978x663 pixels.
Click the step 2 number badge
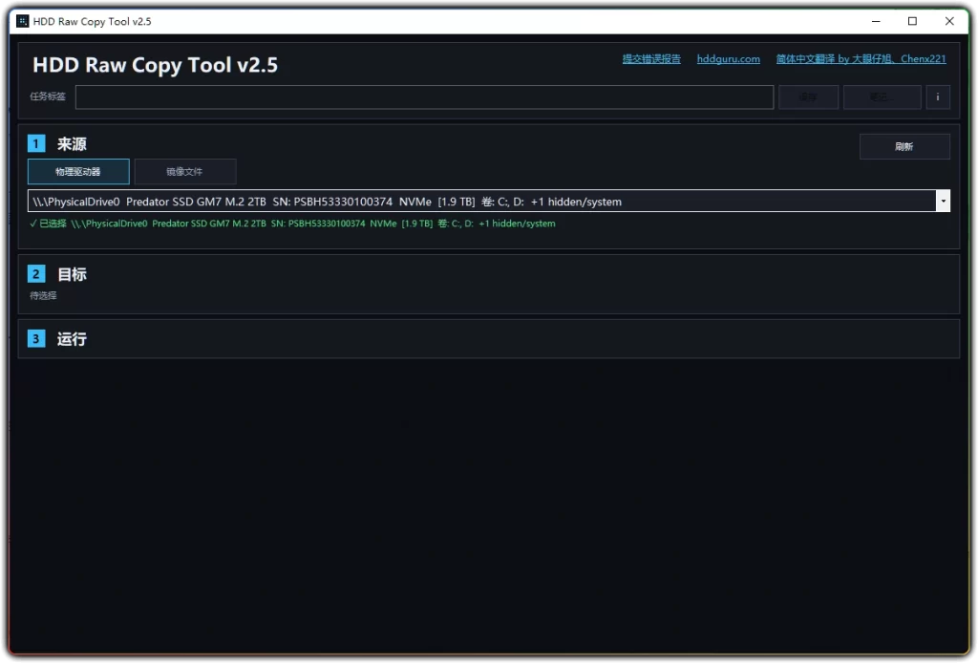36,274
